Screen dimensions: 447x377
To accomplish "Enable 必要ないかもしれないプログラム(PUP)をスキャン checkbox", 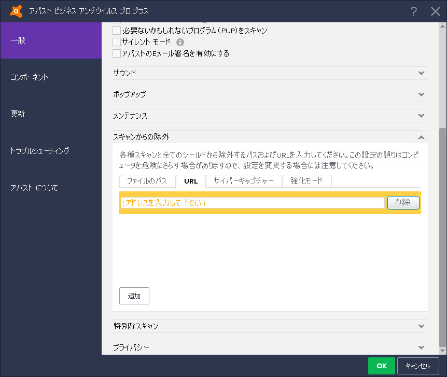I will (117, 30).
